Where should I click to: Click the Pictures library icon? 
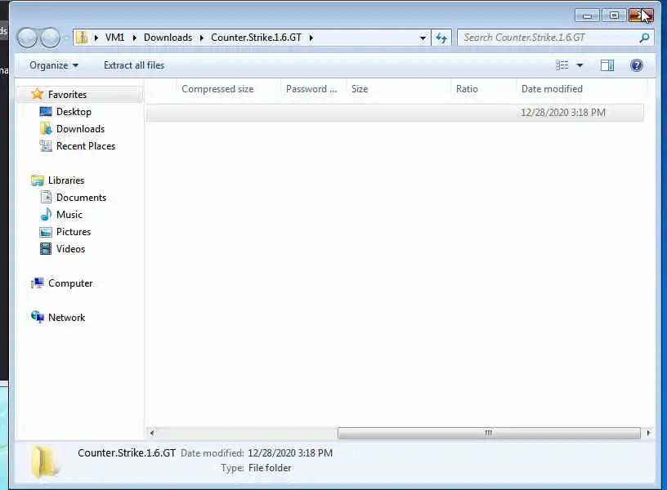(x=46, y=232)
